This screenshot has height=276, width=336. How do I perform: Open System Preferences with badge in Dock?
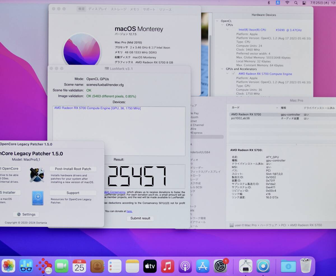[x=221, y=266]
